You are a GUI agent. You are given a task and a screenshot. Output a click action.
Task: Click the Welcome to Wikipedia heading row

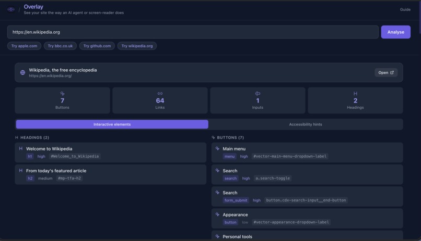pos(111,153)
